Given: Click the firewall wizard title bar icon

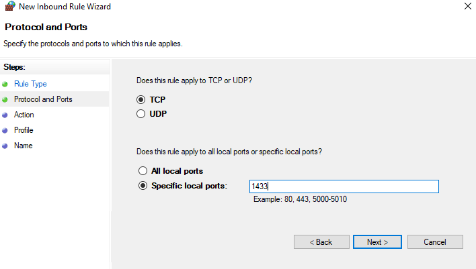Looking at the screenshot, I should pyautogui.click(x=9, y=7).
